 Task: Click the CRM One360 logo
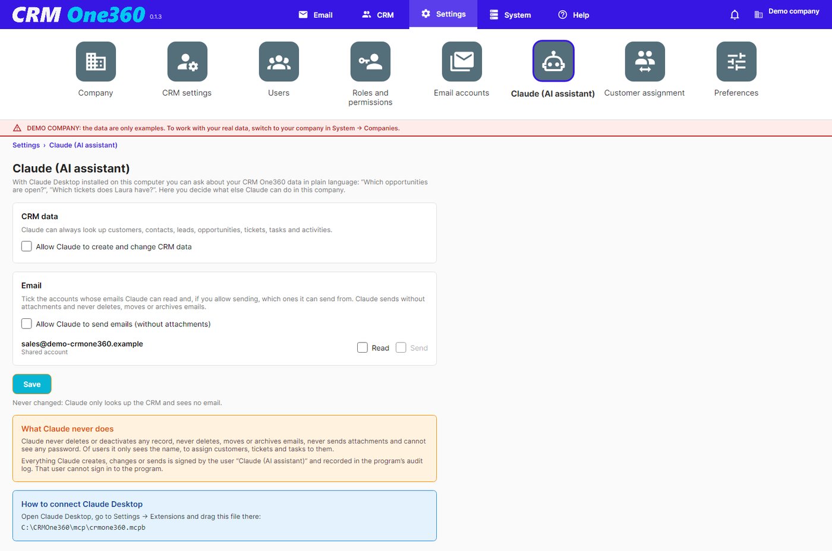click(78, 14)
